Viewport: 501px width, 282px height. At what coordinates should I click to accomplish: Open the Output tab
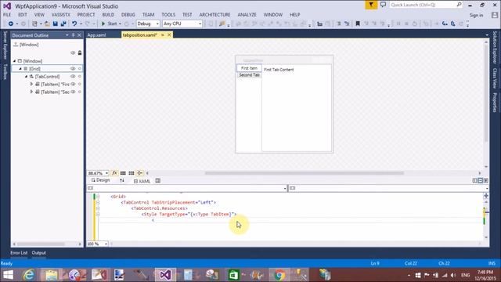tap(38, 252)
